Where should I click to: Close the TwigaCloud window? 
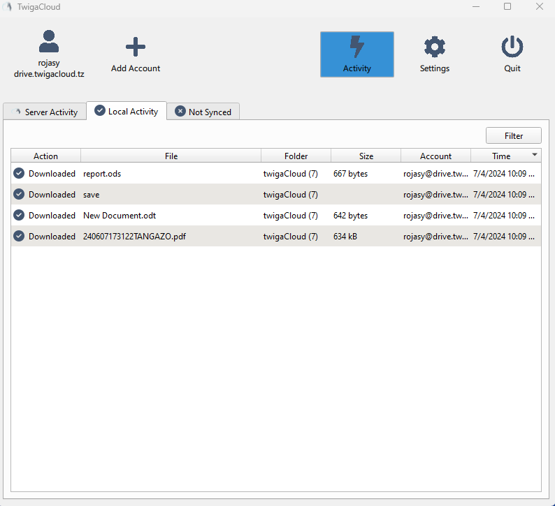tap(539, 6)
